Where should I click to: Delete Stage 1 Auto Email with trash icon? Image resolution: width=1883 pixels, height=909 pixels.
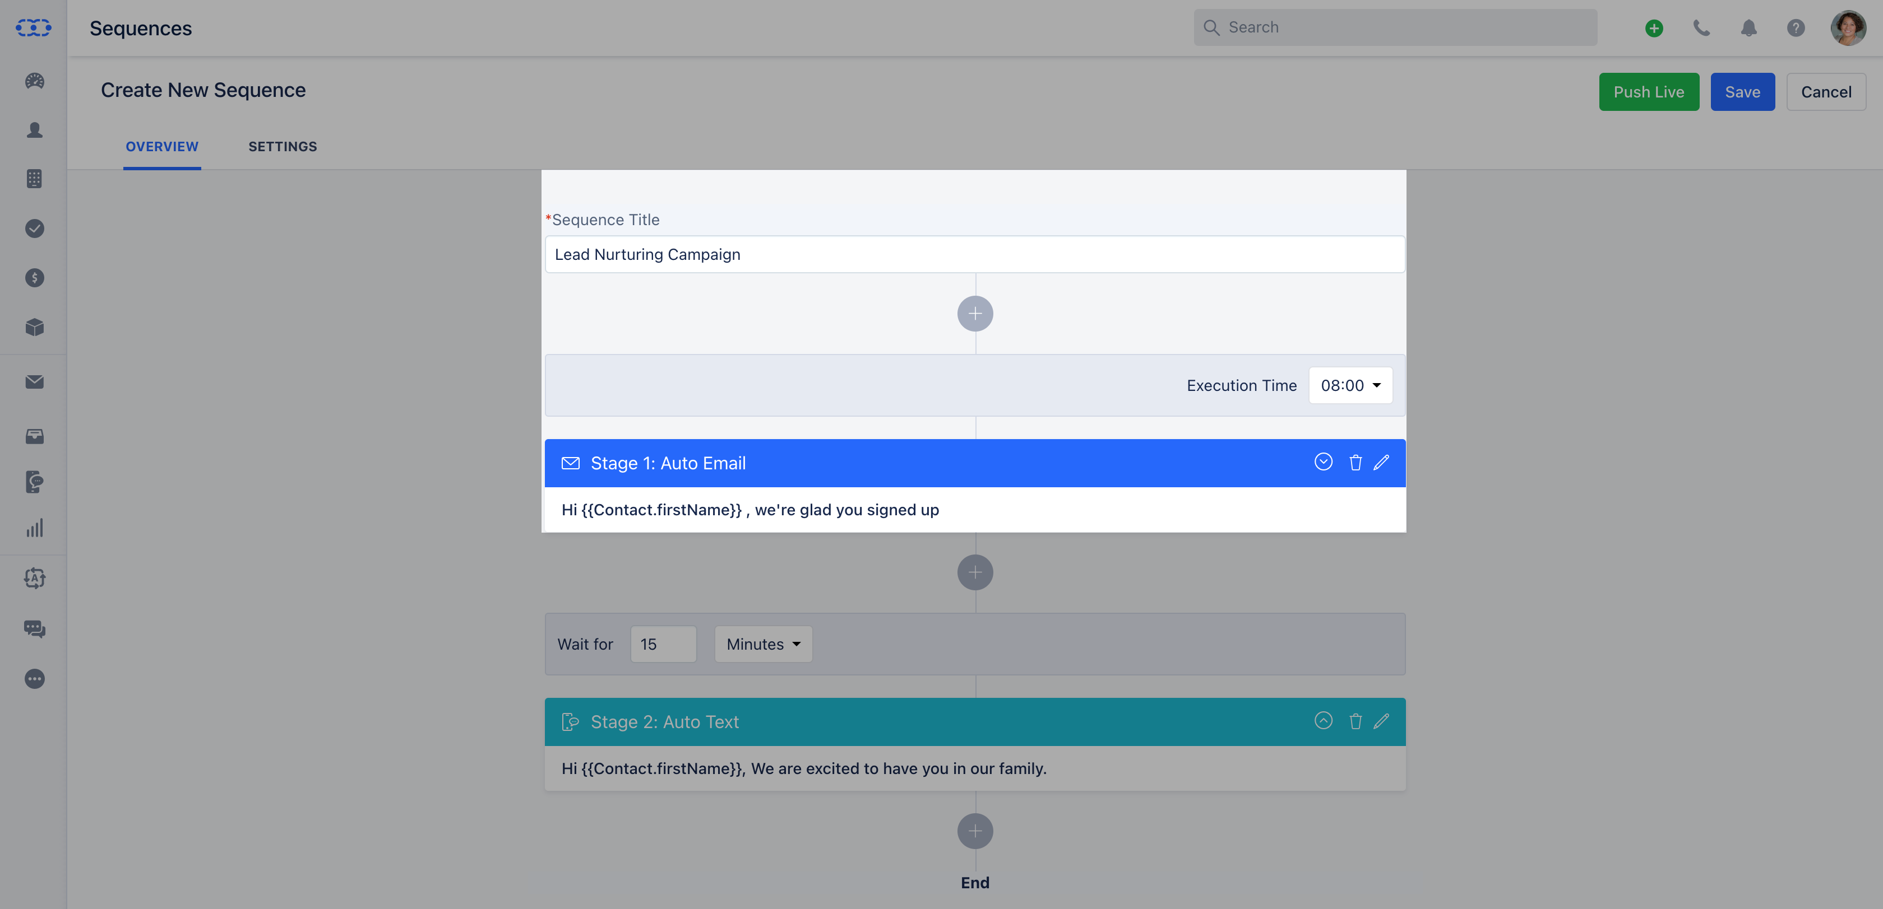click(1355, 463)
